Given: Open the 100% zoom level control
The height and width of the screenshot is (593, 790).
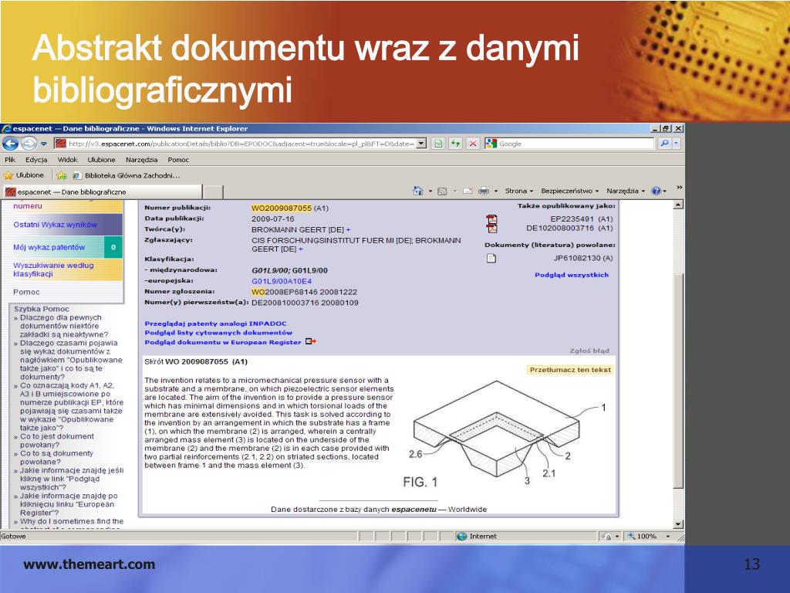Looking at the screenshot, I should click(x=649, y=536).
